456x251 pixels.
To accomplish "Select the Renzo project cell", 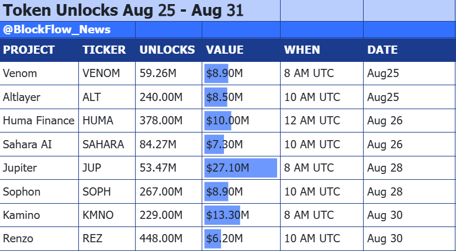I will (x=39, y=239).
